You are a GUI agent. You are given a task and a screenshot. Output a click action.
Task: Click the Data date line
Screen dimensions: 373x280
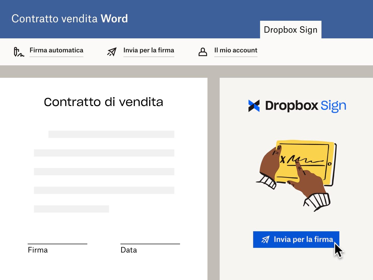tap(150, 244)
